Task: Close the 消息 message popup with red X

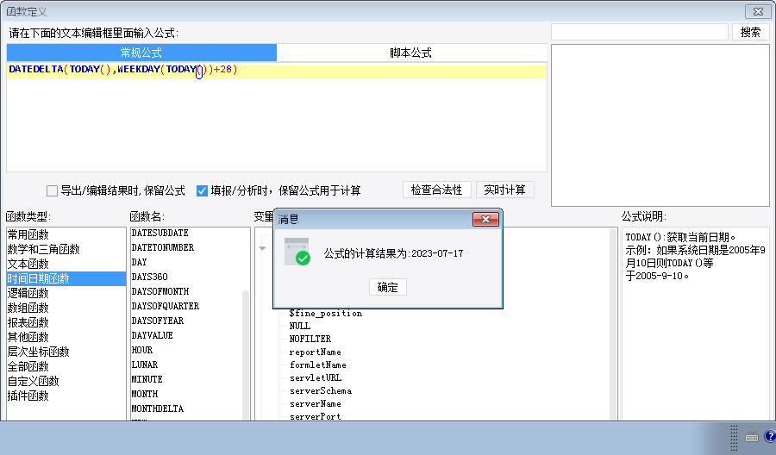Action: (x=485, y=219)
